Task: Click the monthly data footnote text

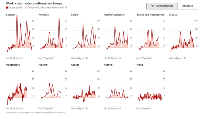Action: click(x=35, y=113)
